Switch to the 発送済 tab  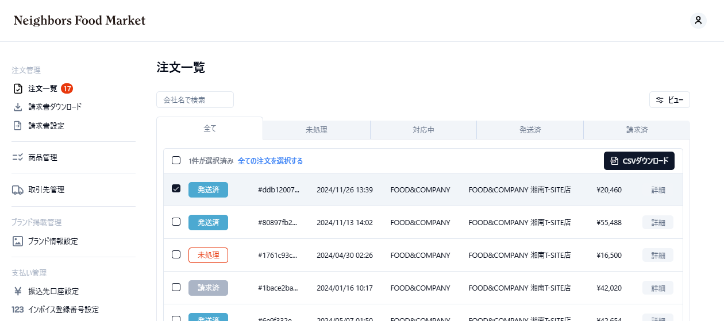(530, 130)
